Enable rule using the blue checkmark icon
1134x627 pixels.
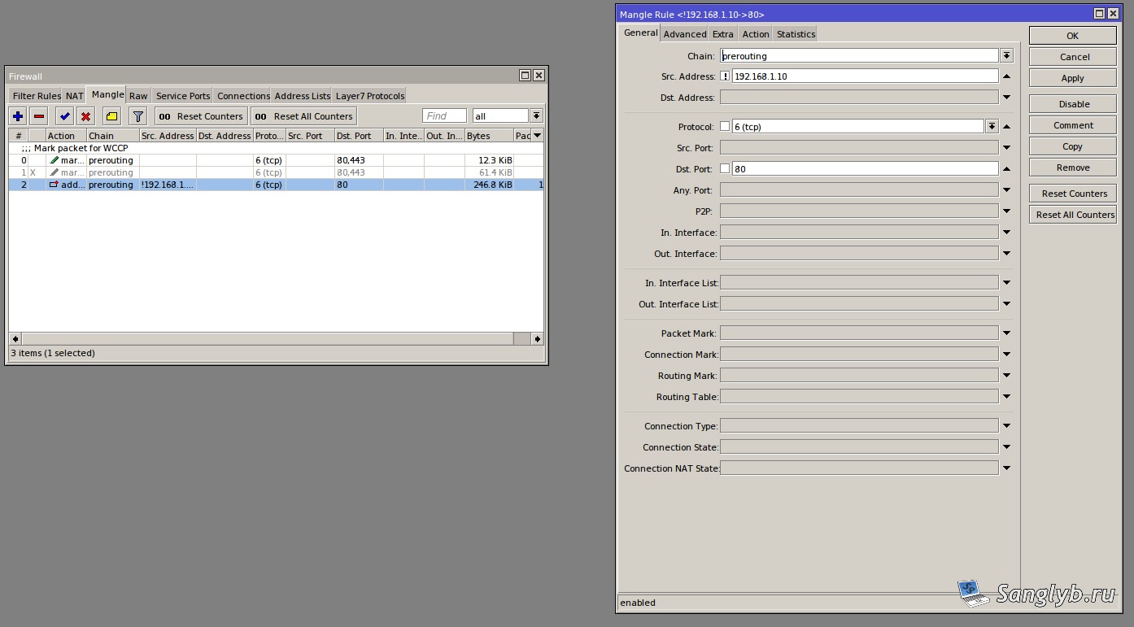pyautogui.click(x=65, y=116)
